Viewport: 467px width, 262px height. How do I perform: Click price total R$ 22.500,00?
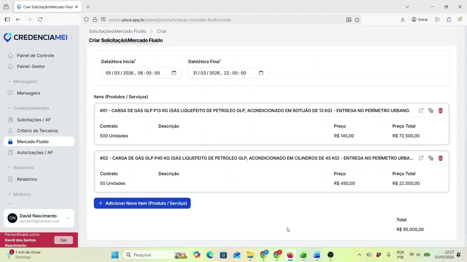click(406, 183)
